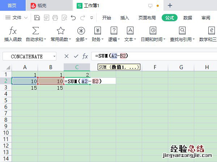
Task: Switch to the 数据 ribbon tab
Action: [x=188, y=18]
